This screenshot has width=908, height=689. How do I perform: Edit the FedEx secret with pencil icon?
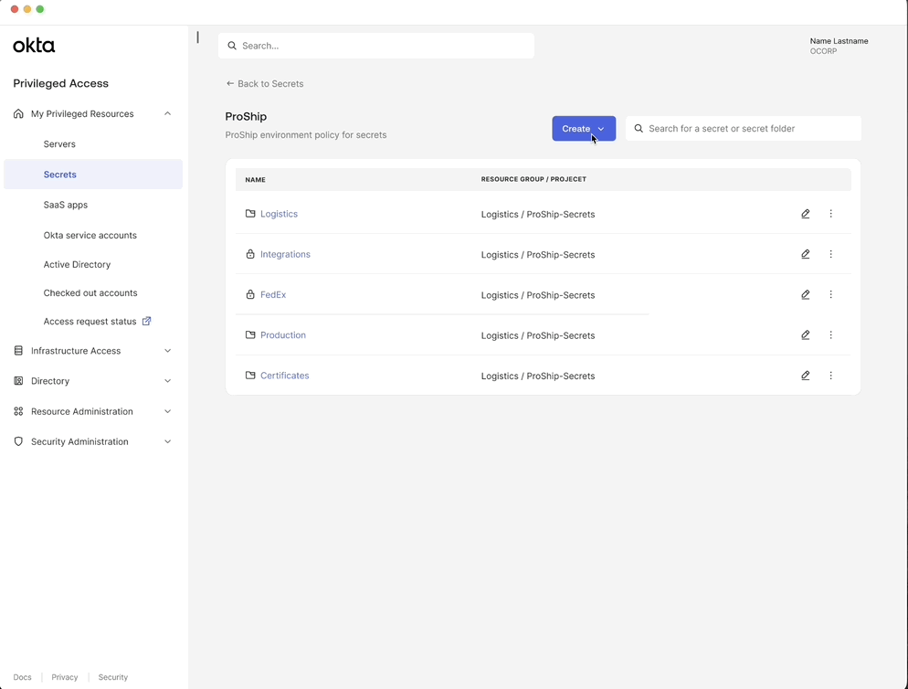click(x=805, y=295)
